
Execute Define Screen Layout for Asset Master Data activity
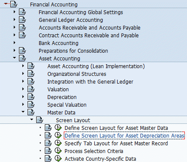[58, 128]
